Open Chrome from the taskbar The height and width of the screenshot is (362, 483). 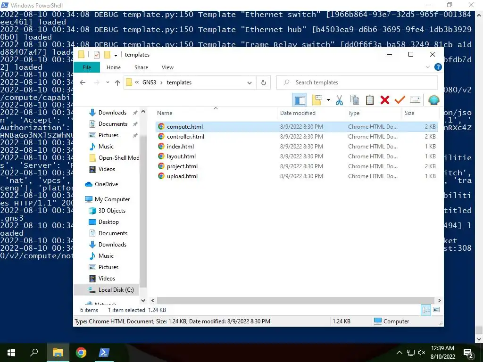coord(81,353)
